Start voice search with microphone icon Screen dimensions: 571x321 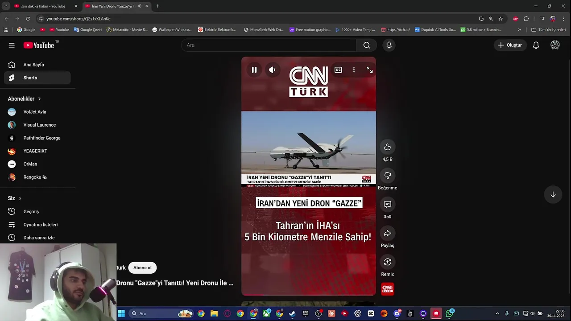tap(389, 45)
